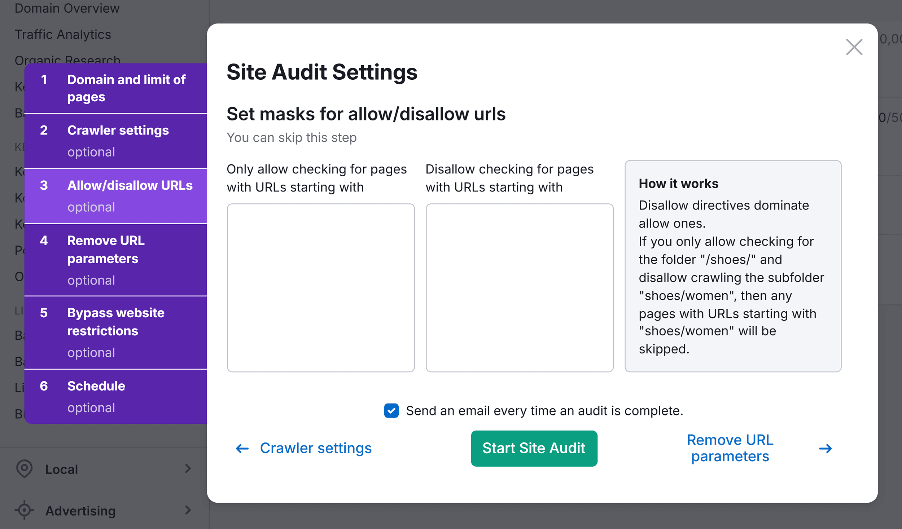Close the Site Audit Settings dialog

[x=854, y=47]
